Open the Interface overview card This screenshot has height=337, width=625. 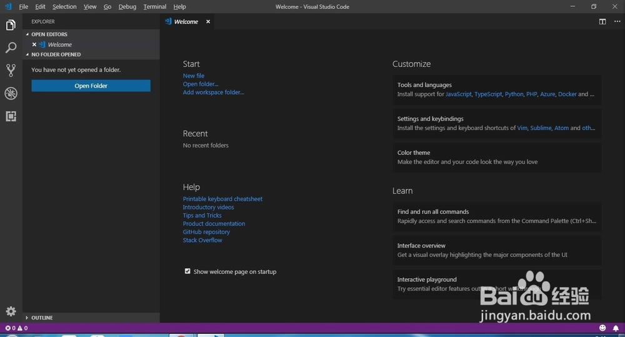[497, 251]
